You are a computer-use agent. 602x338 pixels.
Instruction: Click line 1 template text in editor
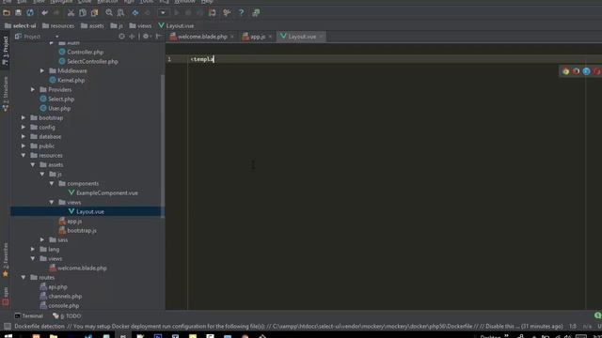point(202,59)
